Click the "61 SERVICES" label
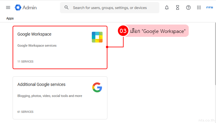Image resolution: width=216 pixels, height=123 pixels. point(25,112)
